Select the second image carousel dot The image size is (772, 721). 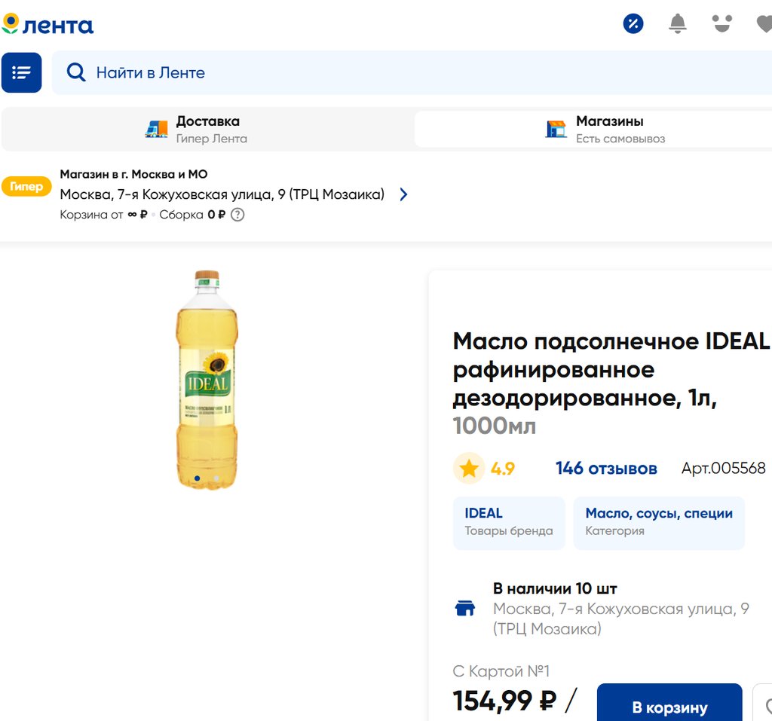coord(216,478)
